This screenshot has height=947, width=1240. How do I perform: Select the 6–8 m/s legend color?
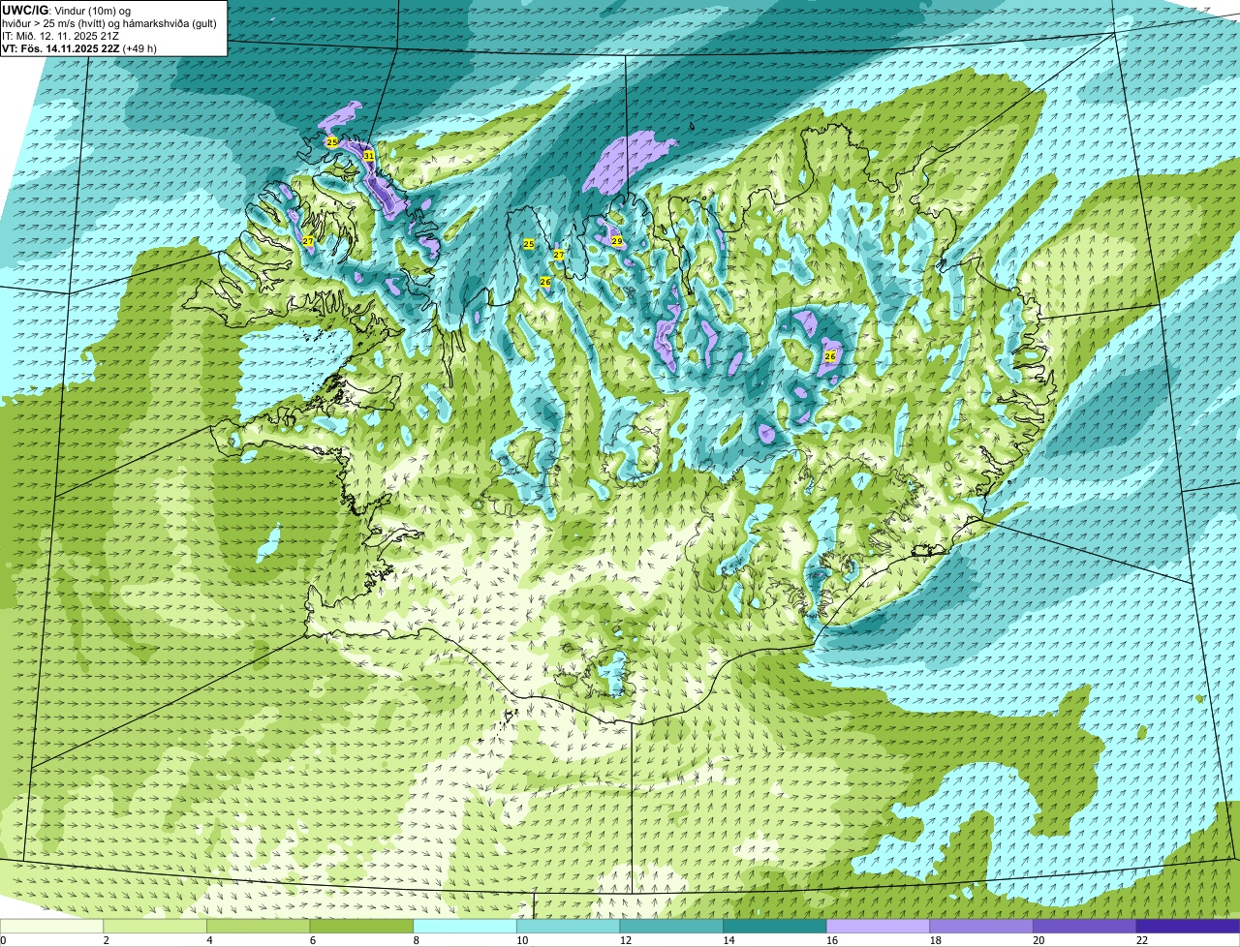(x=361, y=927)
